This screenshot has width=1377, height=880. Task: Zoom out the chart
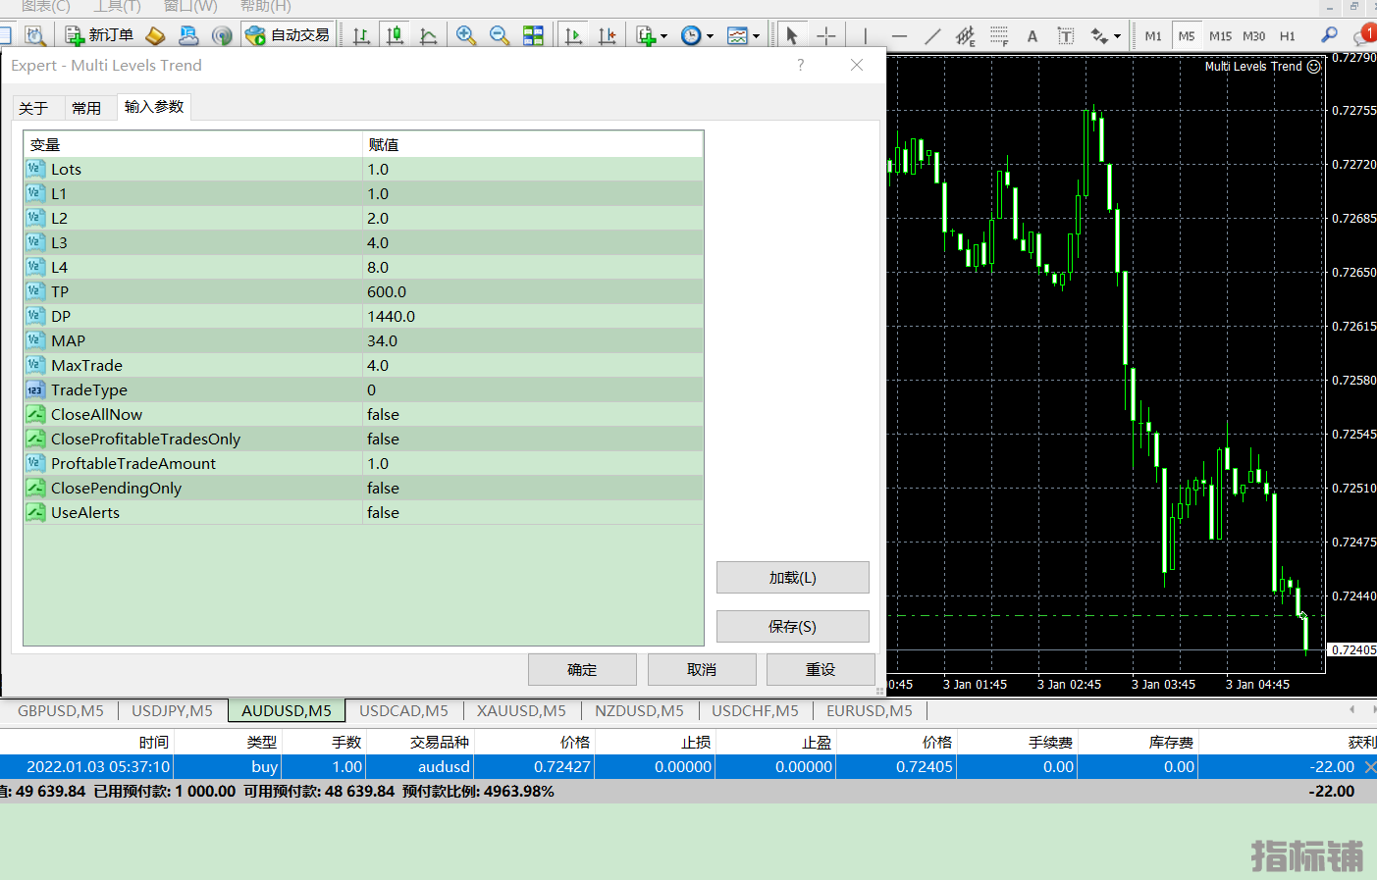pos(500,35)
